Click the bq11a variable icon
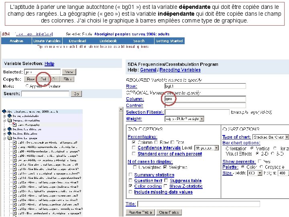 point(15,164)
